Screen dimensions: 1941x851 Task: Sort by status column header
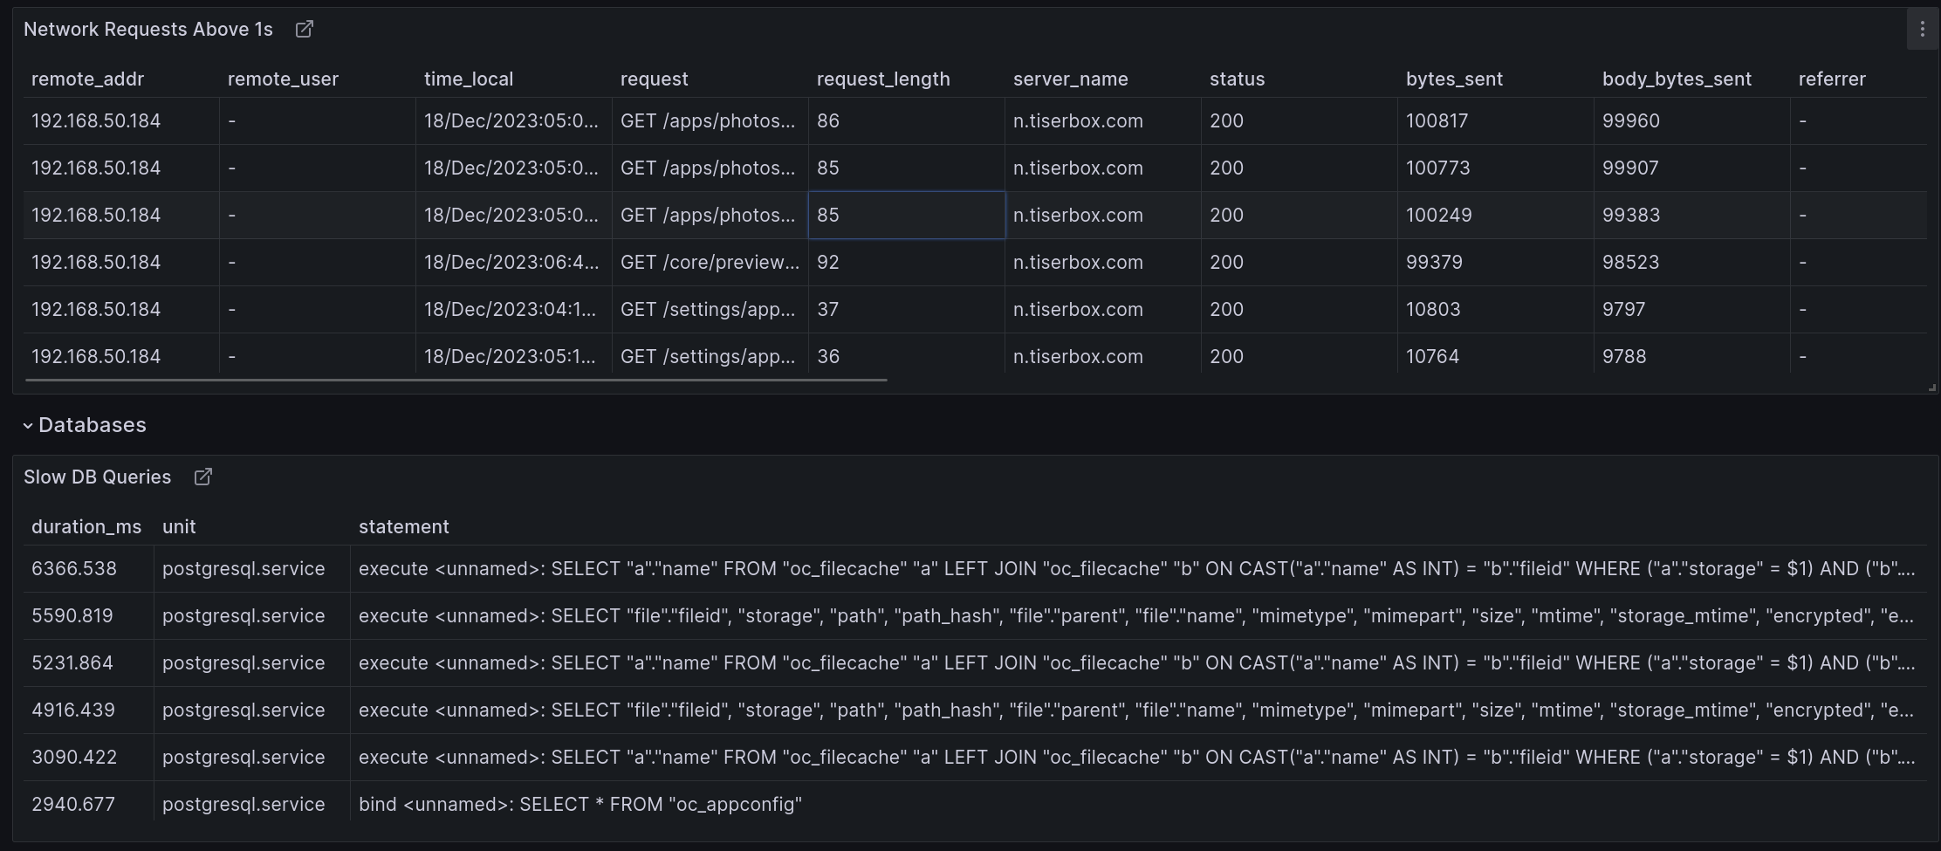[1237, 79]
